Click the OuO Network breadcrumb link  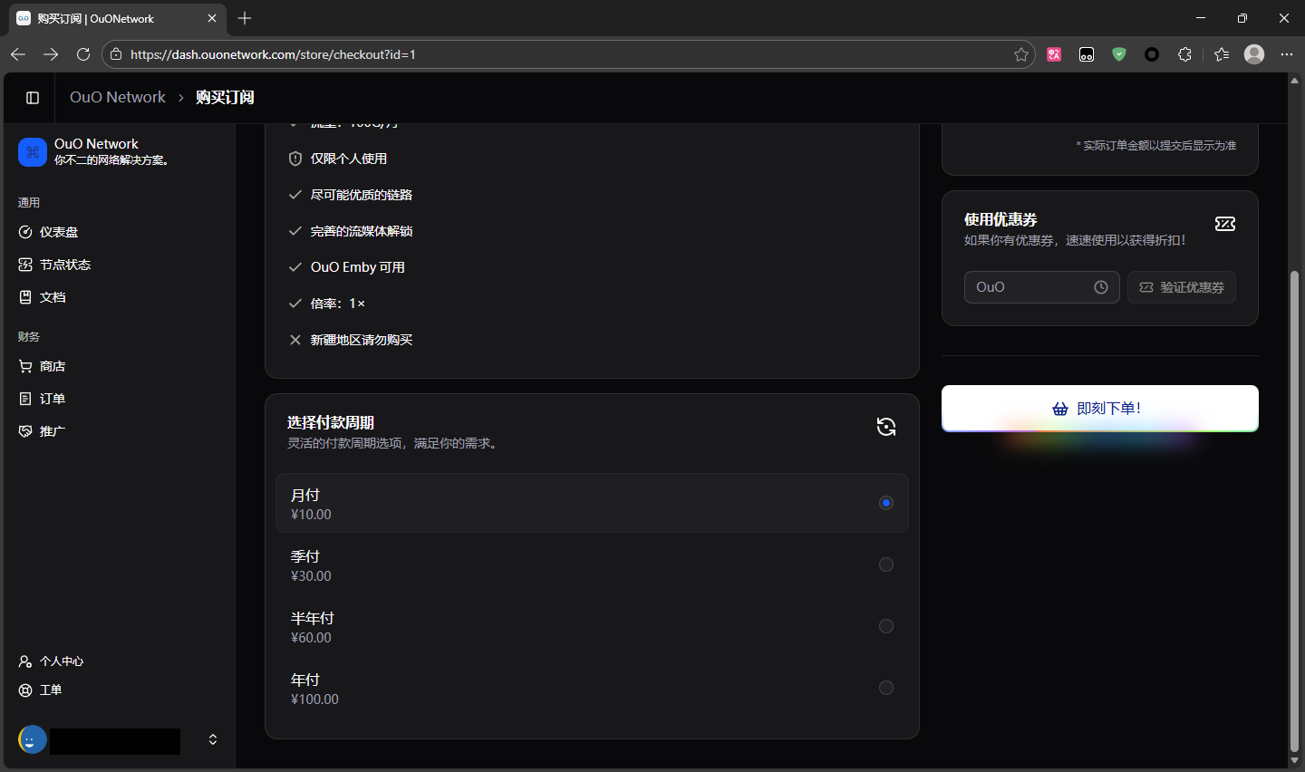pyautogui.click(x=118, y=98)
